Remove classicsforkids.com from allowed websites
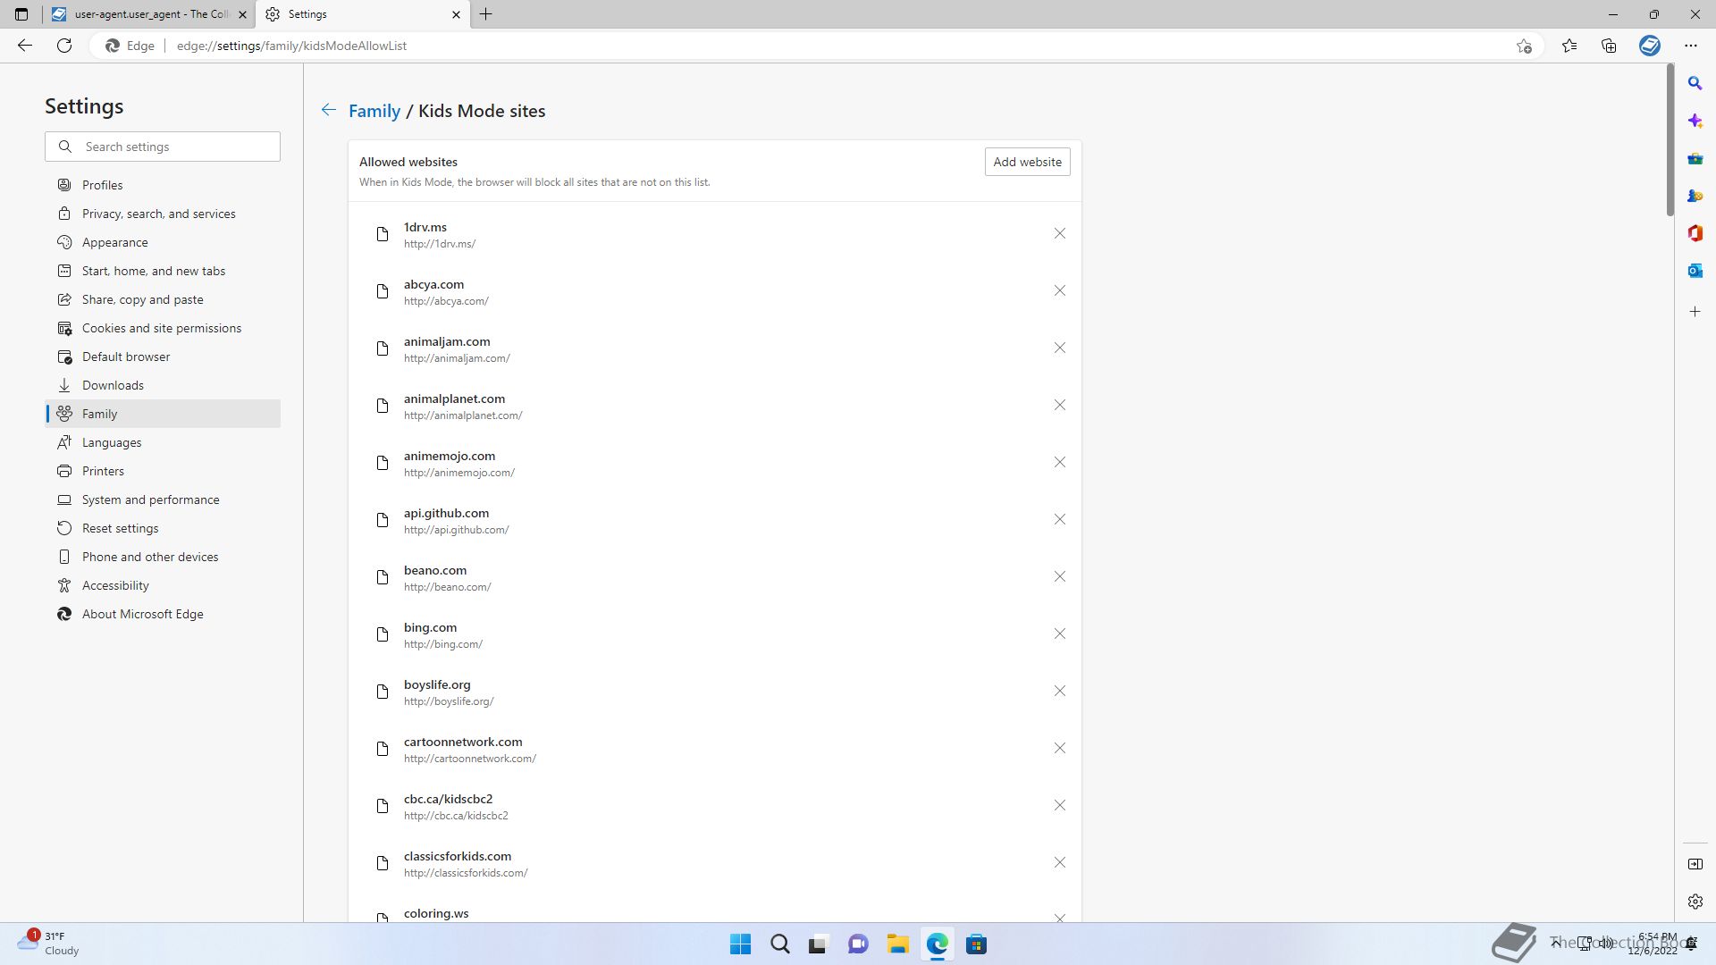1716x965 pixels. [1059, 862]
